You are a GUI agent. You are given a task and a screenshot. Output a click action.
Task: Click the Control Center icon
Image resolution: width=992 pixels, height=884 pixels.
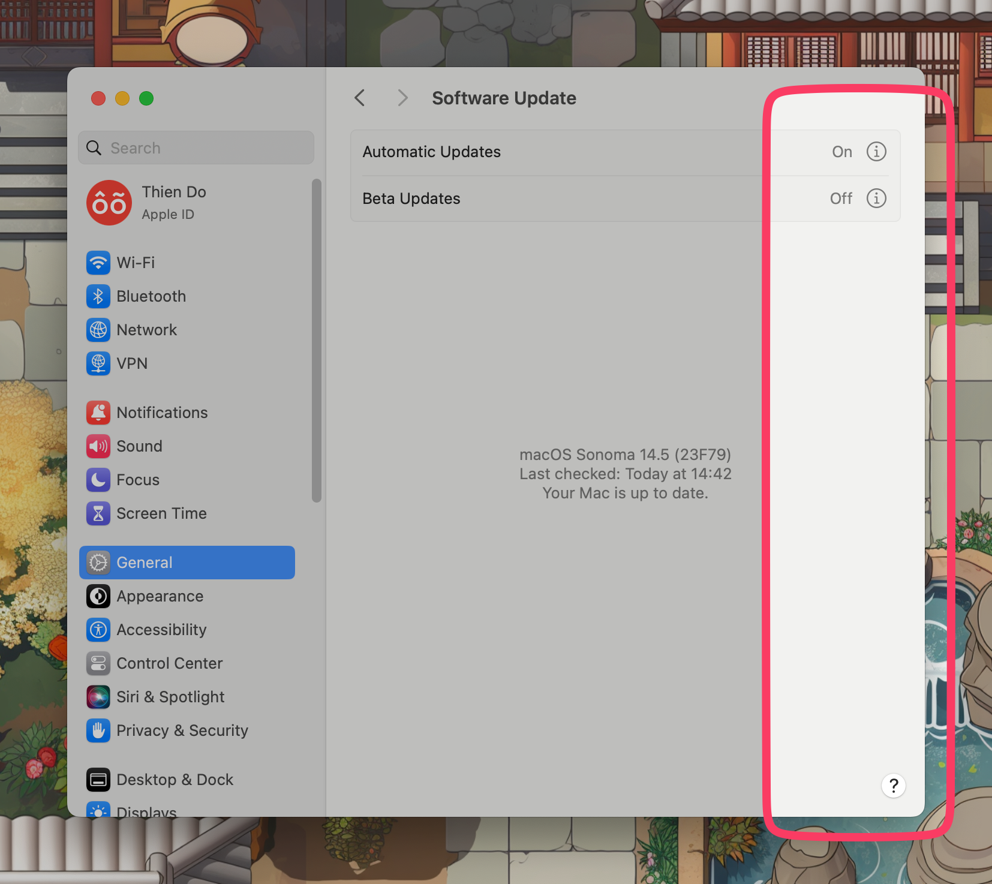click(98, 663)
